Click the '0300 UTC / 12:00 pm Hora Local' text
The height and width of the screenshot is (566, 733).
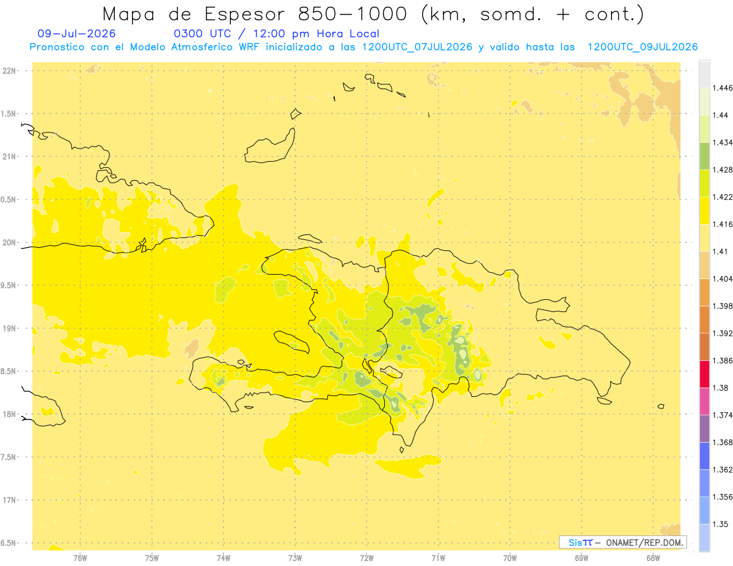pos(277,34)
